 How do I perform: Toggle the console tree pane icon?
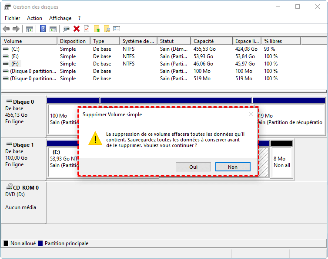tap(30, 29)
